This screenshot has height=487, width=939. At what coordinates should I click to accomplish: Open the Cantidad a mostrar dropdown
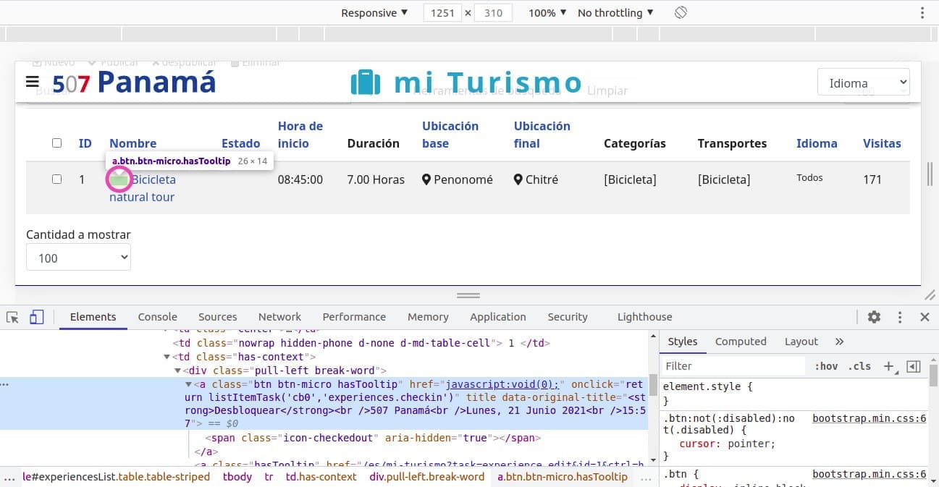(78, 258)
